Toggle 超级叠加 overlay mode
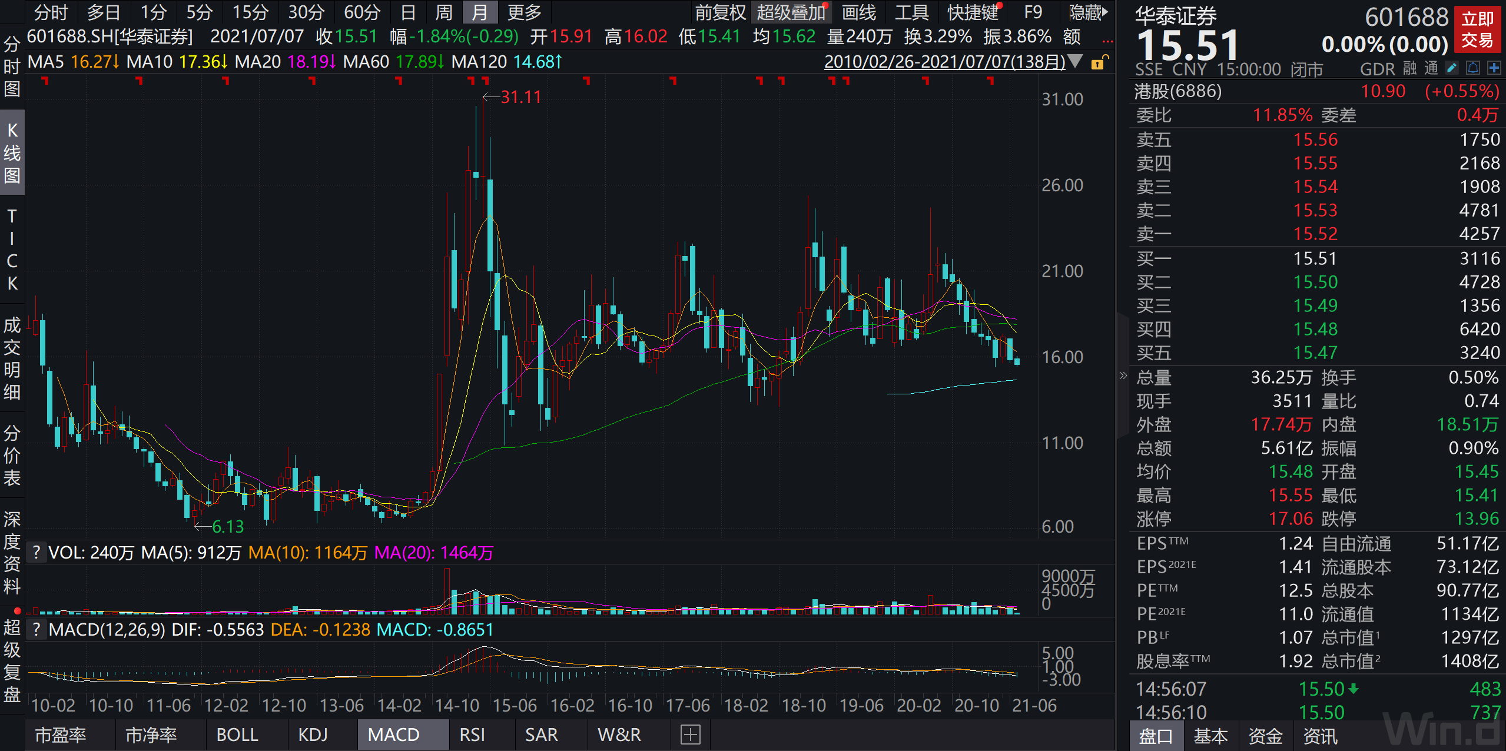The image size is (1506, 751). click(791, 12)
